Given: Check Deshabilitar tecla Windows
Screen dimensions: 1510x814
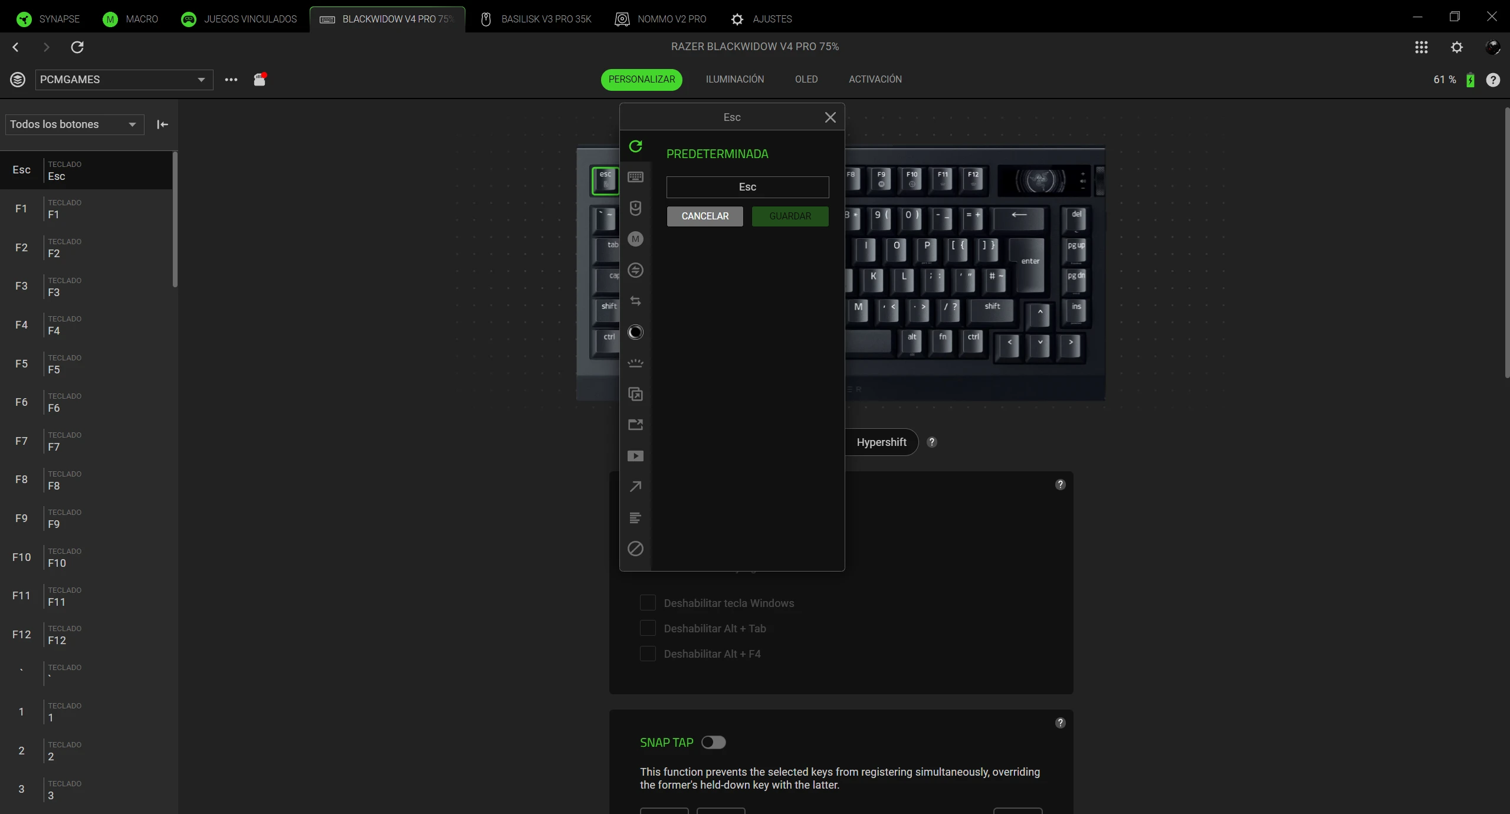Looking at the screenshot, I should (648, 603).
